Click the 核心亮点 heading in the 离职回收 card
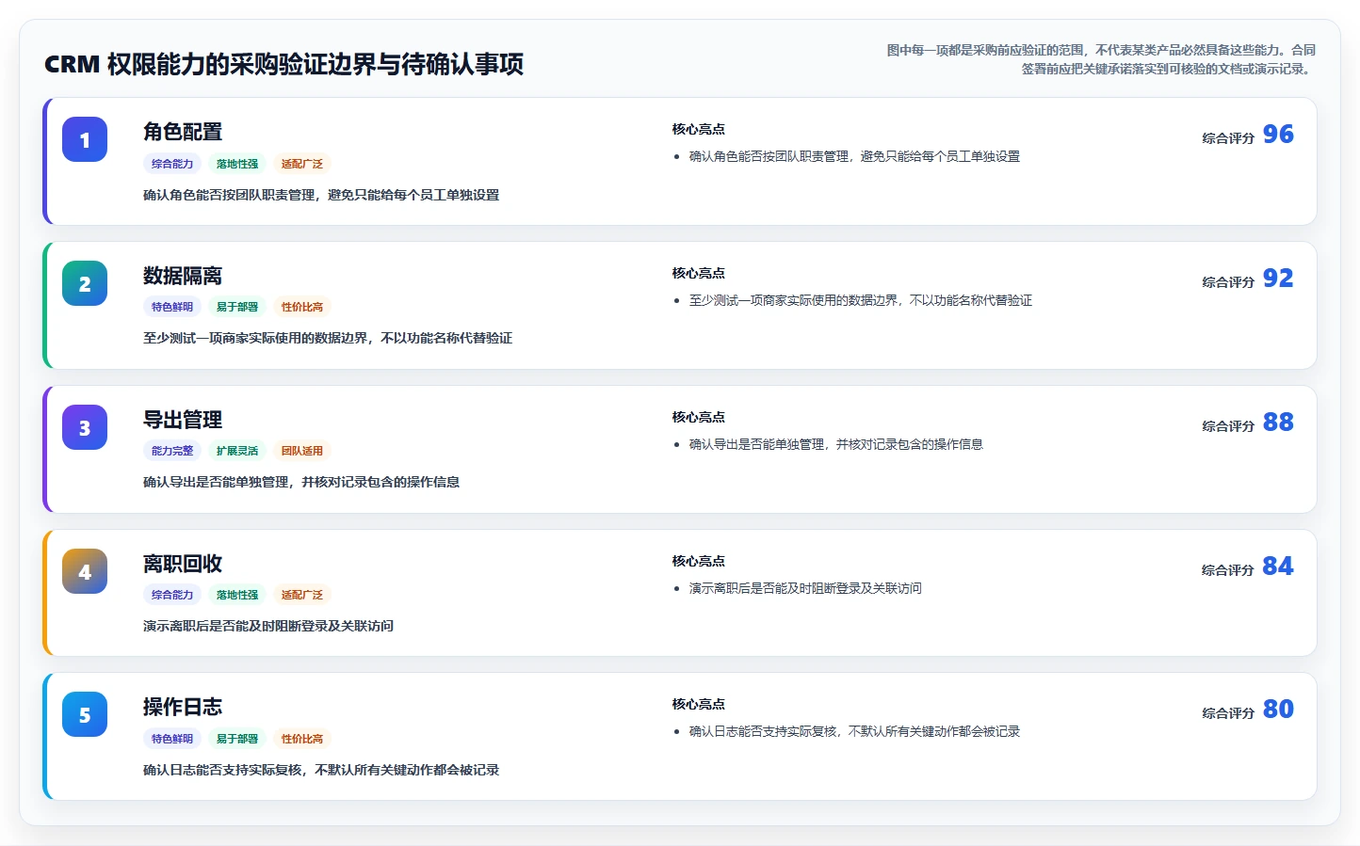Image resolution: width=1360 pixels, height=846 pixels. (x=699, y=562)
